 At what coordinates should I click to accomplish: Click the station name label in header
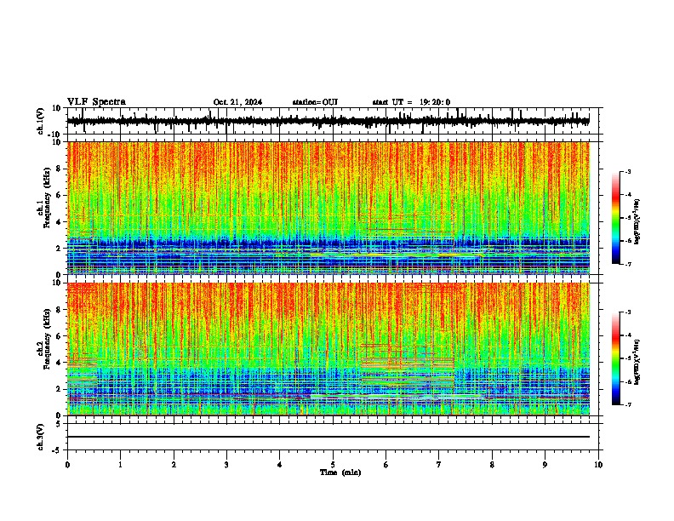pyautogui.click(x=315, y=102)
